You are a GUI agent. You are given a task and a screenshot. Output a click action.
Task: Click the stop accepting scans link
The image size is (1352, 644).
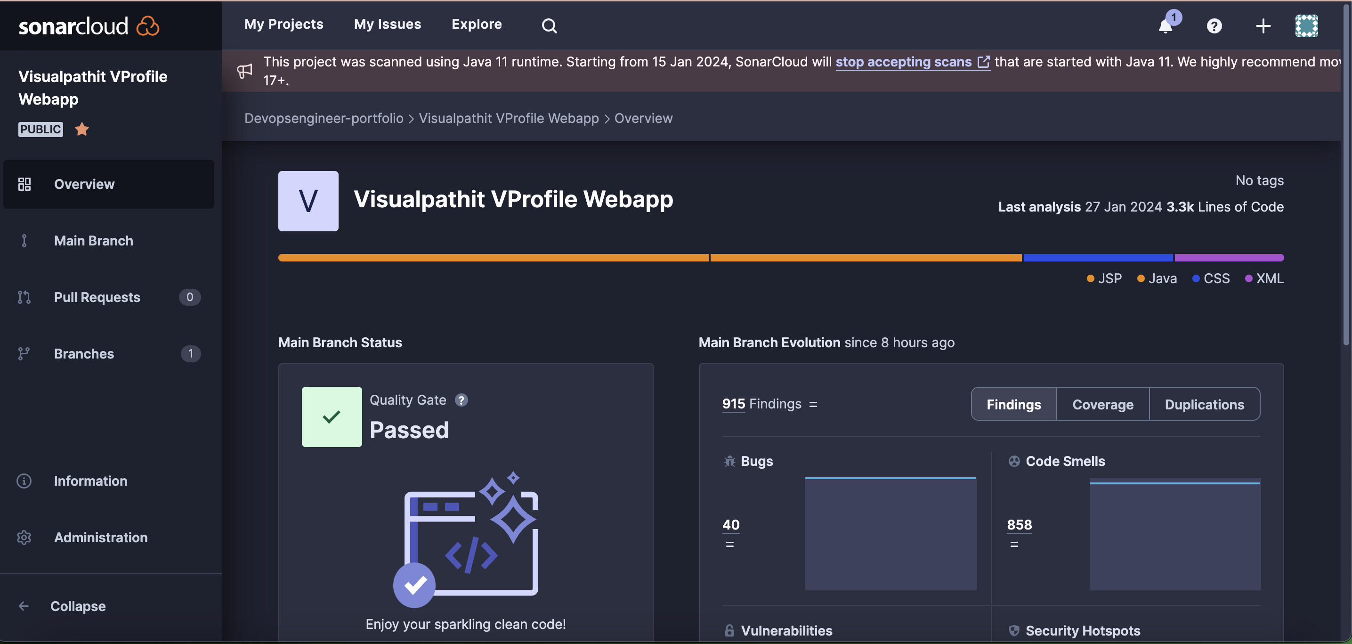pos(904,61)
